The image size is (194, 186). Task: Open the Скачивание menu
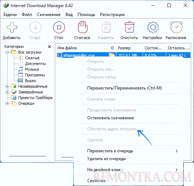tap(49, 15)
